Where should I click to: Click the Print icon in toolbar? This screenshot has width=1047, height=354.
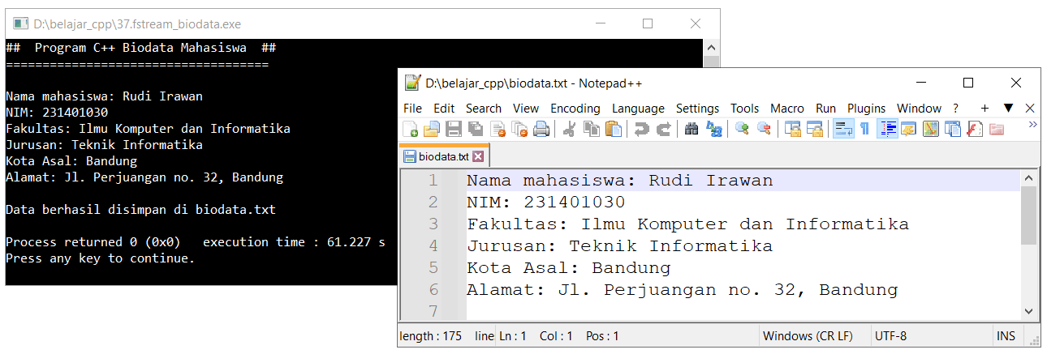tap(541, 129)
